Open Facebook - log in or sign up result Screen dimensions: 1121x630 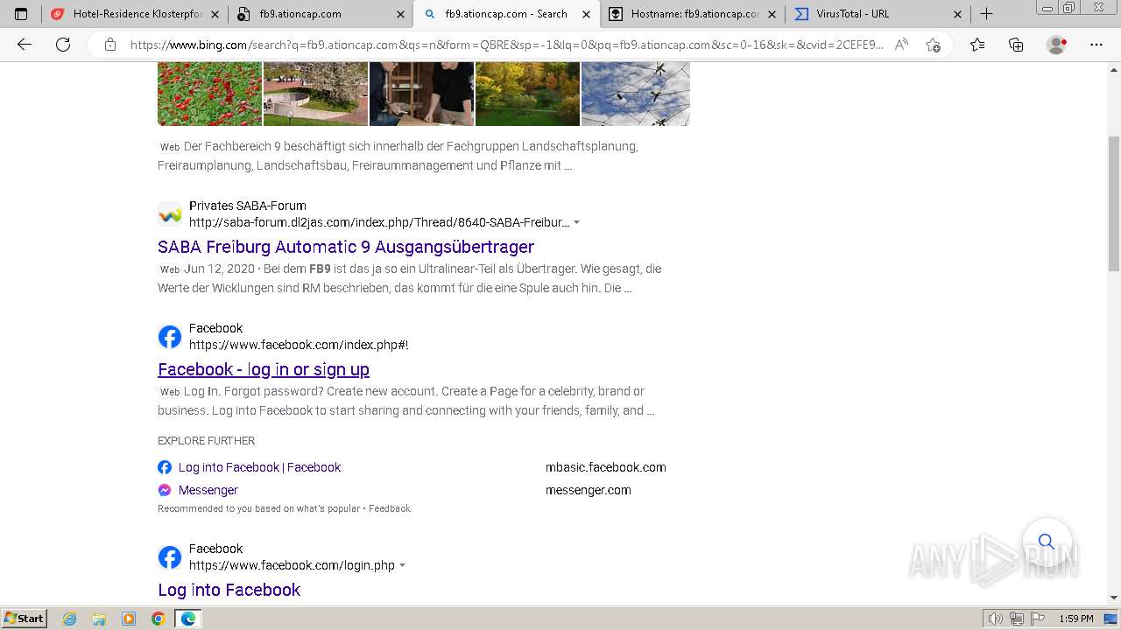click(x=264, y=369)
